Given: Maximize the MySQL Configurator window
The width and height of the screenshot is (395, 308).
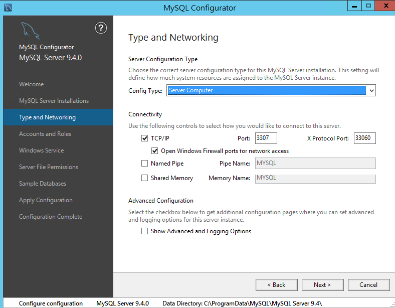Looking at the screenshot, I should pyautogui.click(x=368, y=6).
